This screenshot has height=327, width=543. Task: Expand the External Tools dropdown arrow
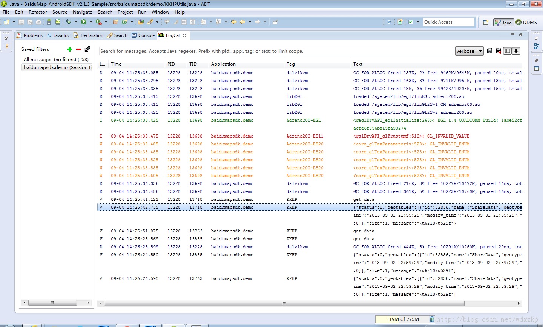(106, 22)
